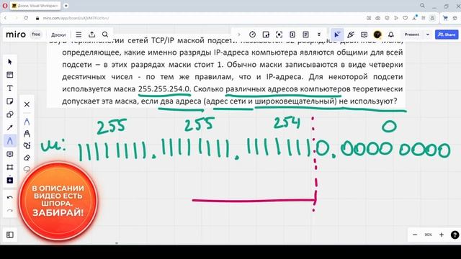Undo the last action
Screen dimensions: 461x259
[x=9, y=197]
